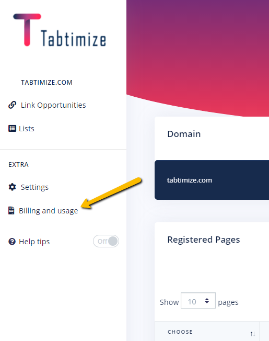Toggle the Help tips switch on
The width and height of the screenshot is (269, 341).
(106, 241)
